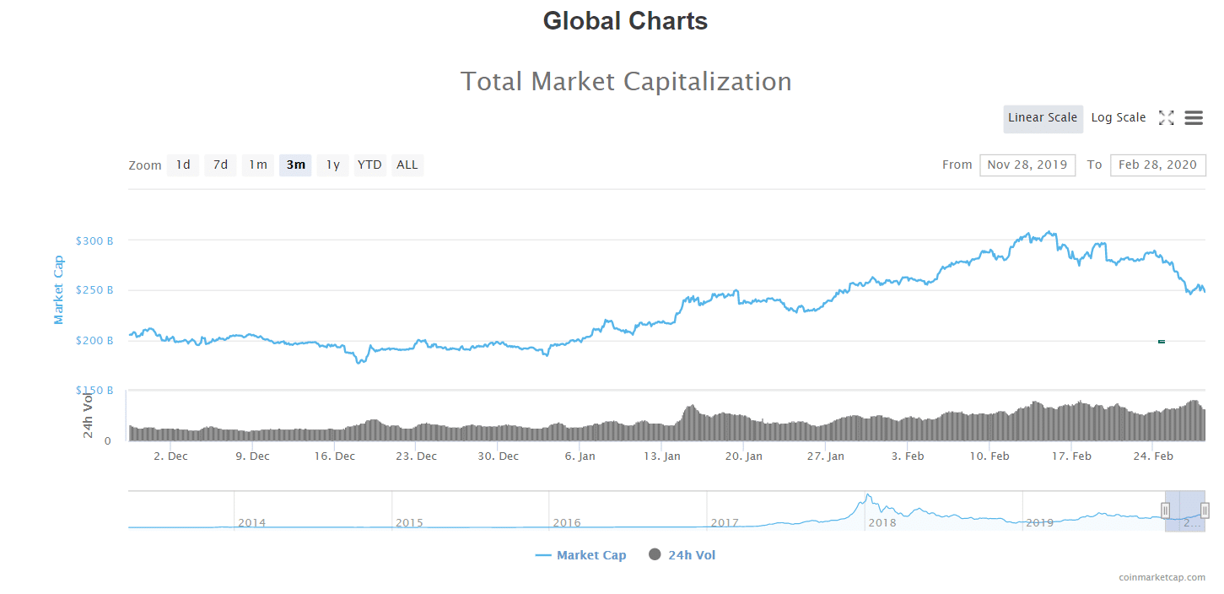Show ALL time range

tap(407, 165)
